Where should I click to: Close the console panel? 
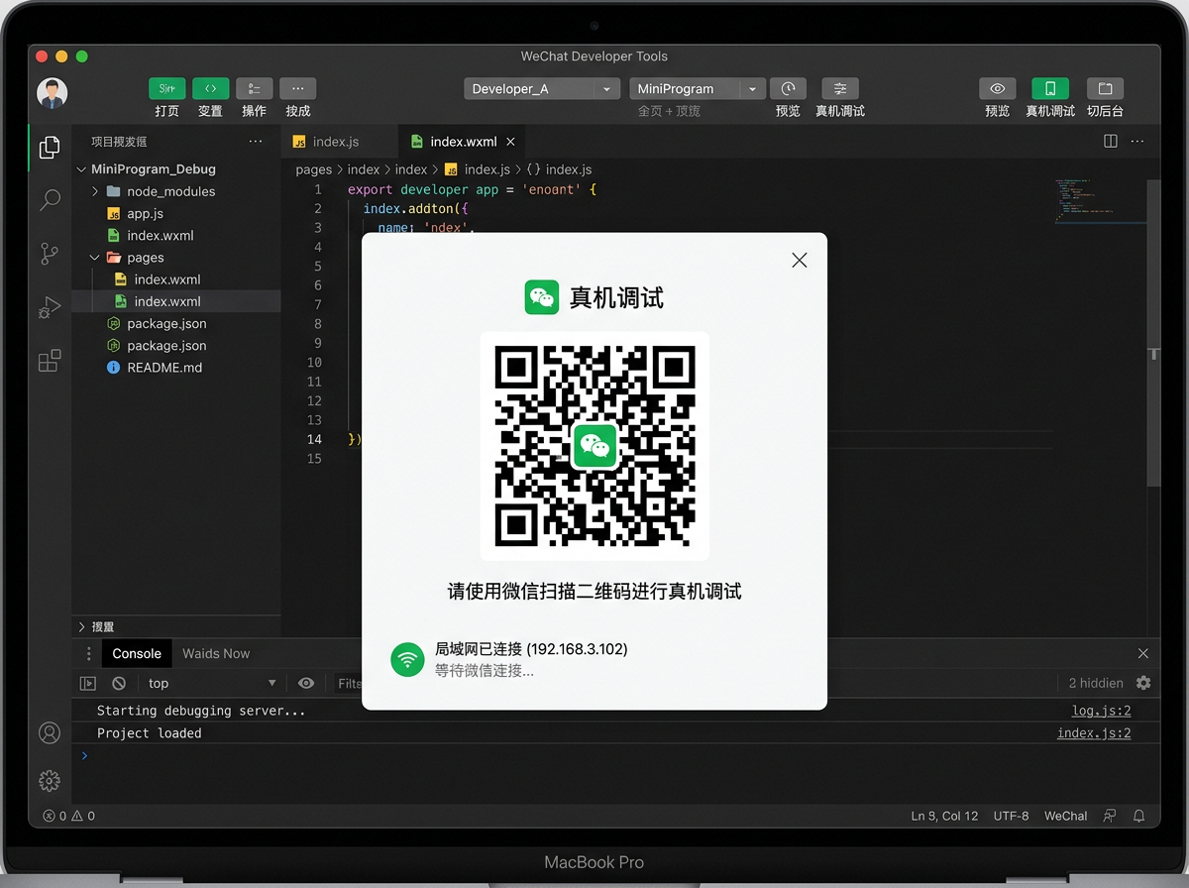1143,654
